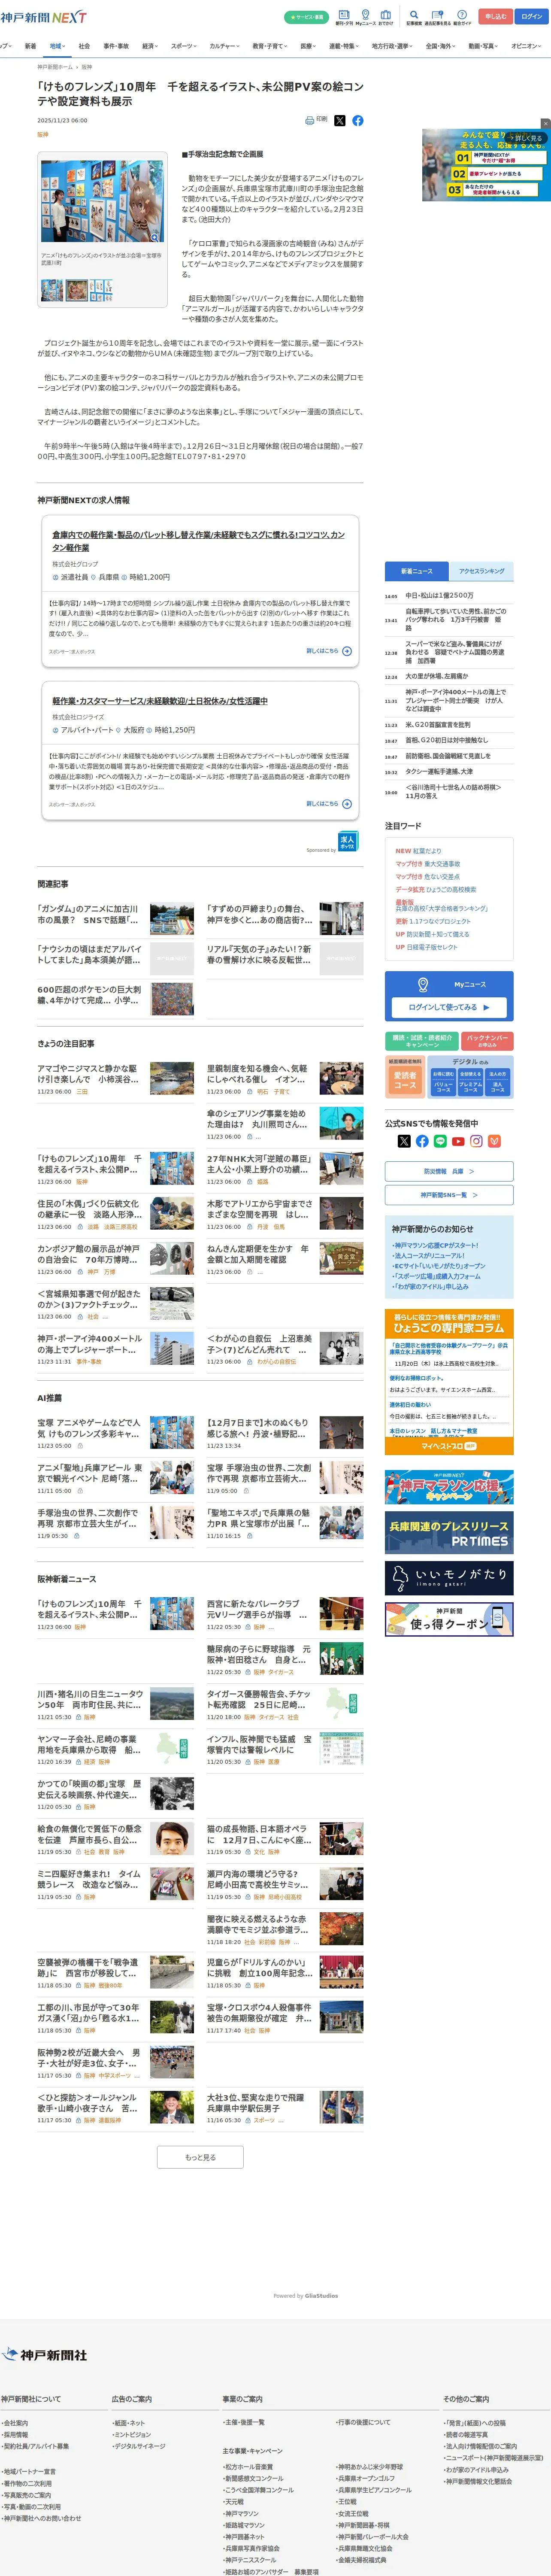Open the 中日・松山は1億2500万 news item
The image size is (551, 2576).
pyautogui.click(x=439, y=595)
